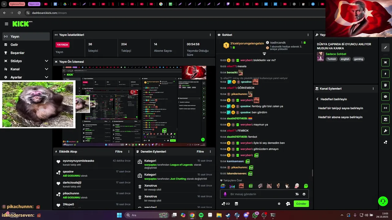Open Yayın in the left sidebar
The image size is (392, 220).
click(26, 36)
